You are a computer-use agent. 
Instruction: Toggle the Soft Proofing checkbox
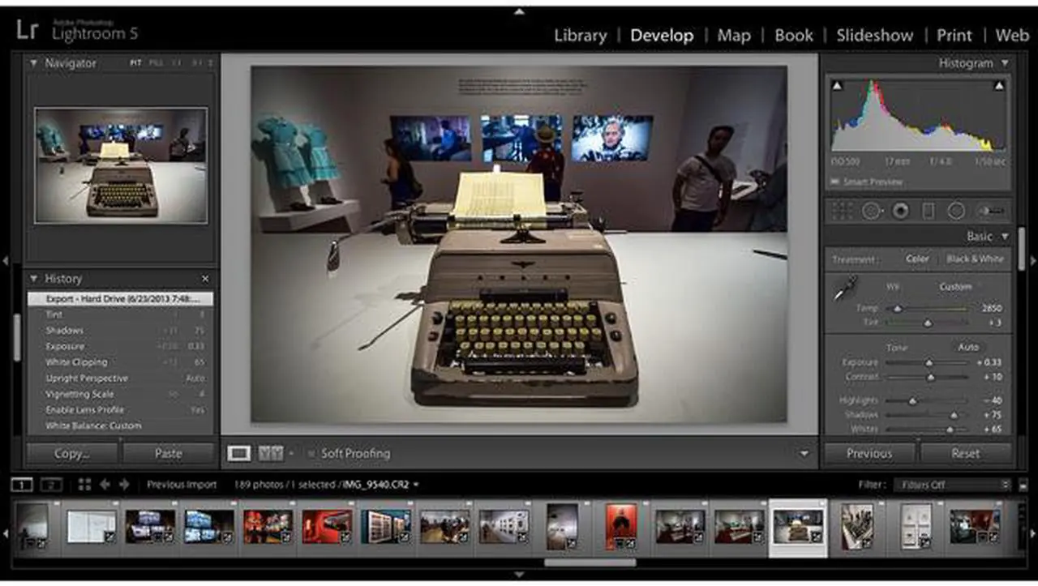coord(309,453)
